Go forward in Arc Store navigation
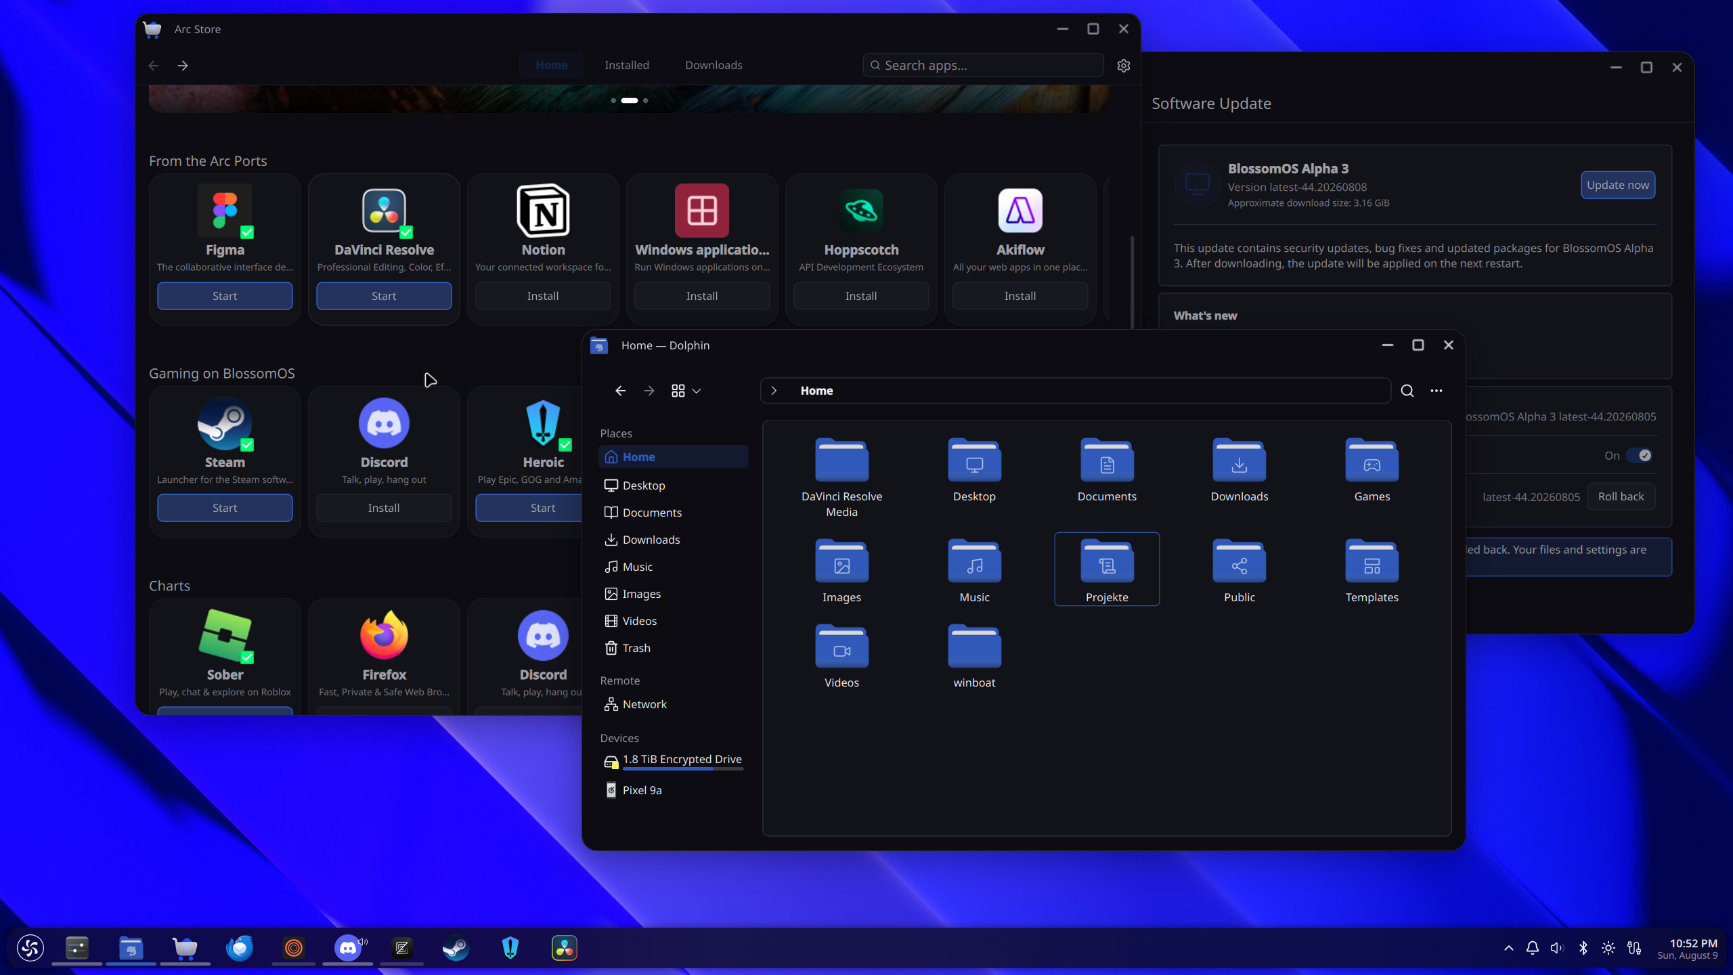Image resolution: width=1733 pixels, height=975 pixels. tap(183, 66)
